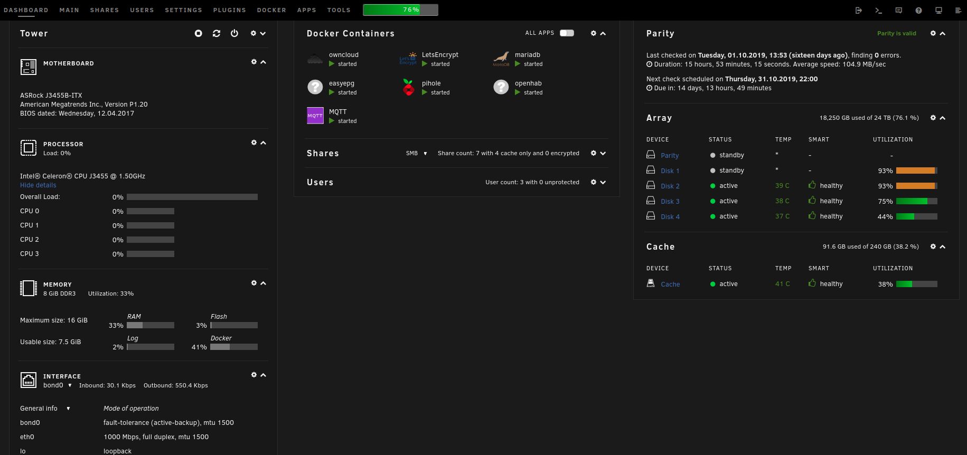Open the bond0 interface dropdown
The image size is (967, 455).
pyautogui.click(x=57, y=385)
